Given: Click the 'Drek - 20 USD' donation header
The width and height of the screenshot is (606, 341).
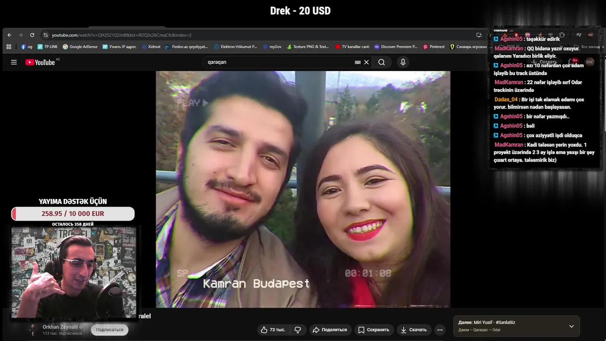Looking at the screenshot, I should click(300, 10).
